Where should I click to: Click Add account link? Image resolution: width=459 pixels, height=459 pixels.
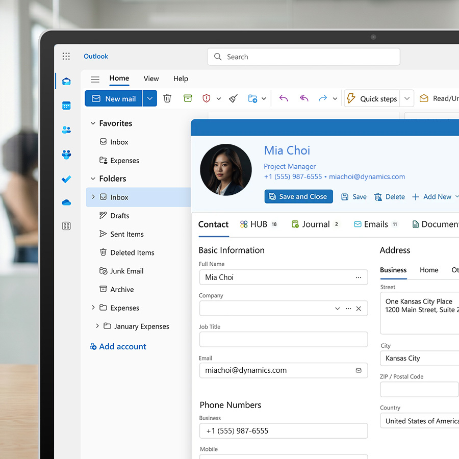tap(118, 347)
